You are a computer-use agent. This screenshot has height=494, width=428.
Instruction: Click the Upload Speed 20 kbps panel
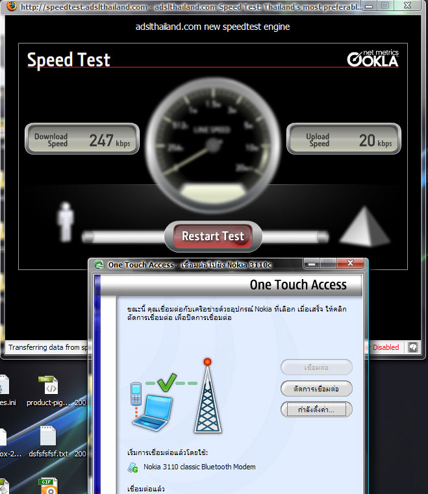tap(344, 139)
